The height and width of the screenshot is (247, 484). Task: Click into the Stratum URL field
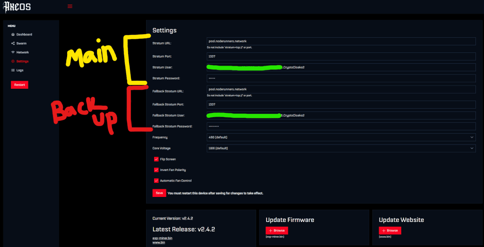341,41
